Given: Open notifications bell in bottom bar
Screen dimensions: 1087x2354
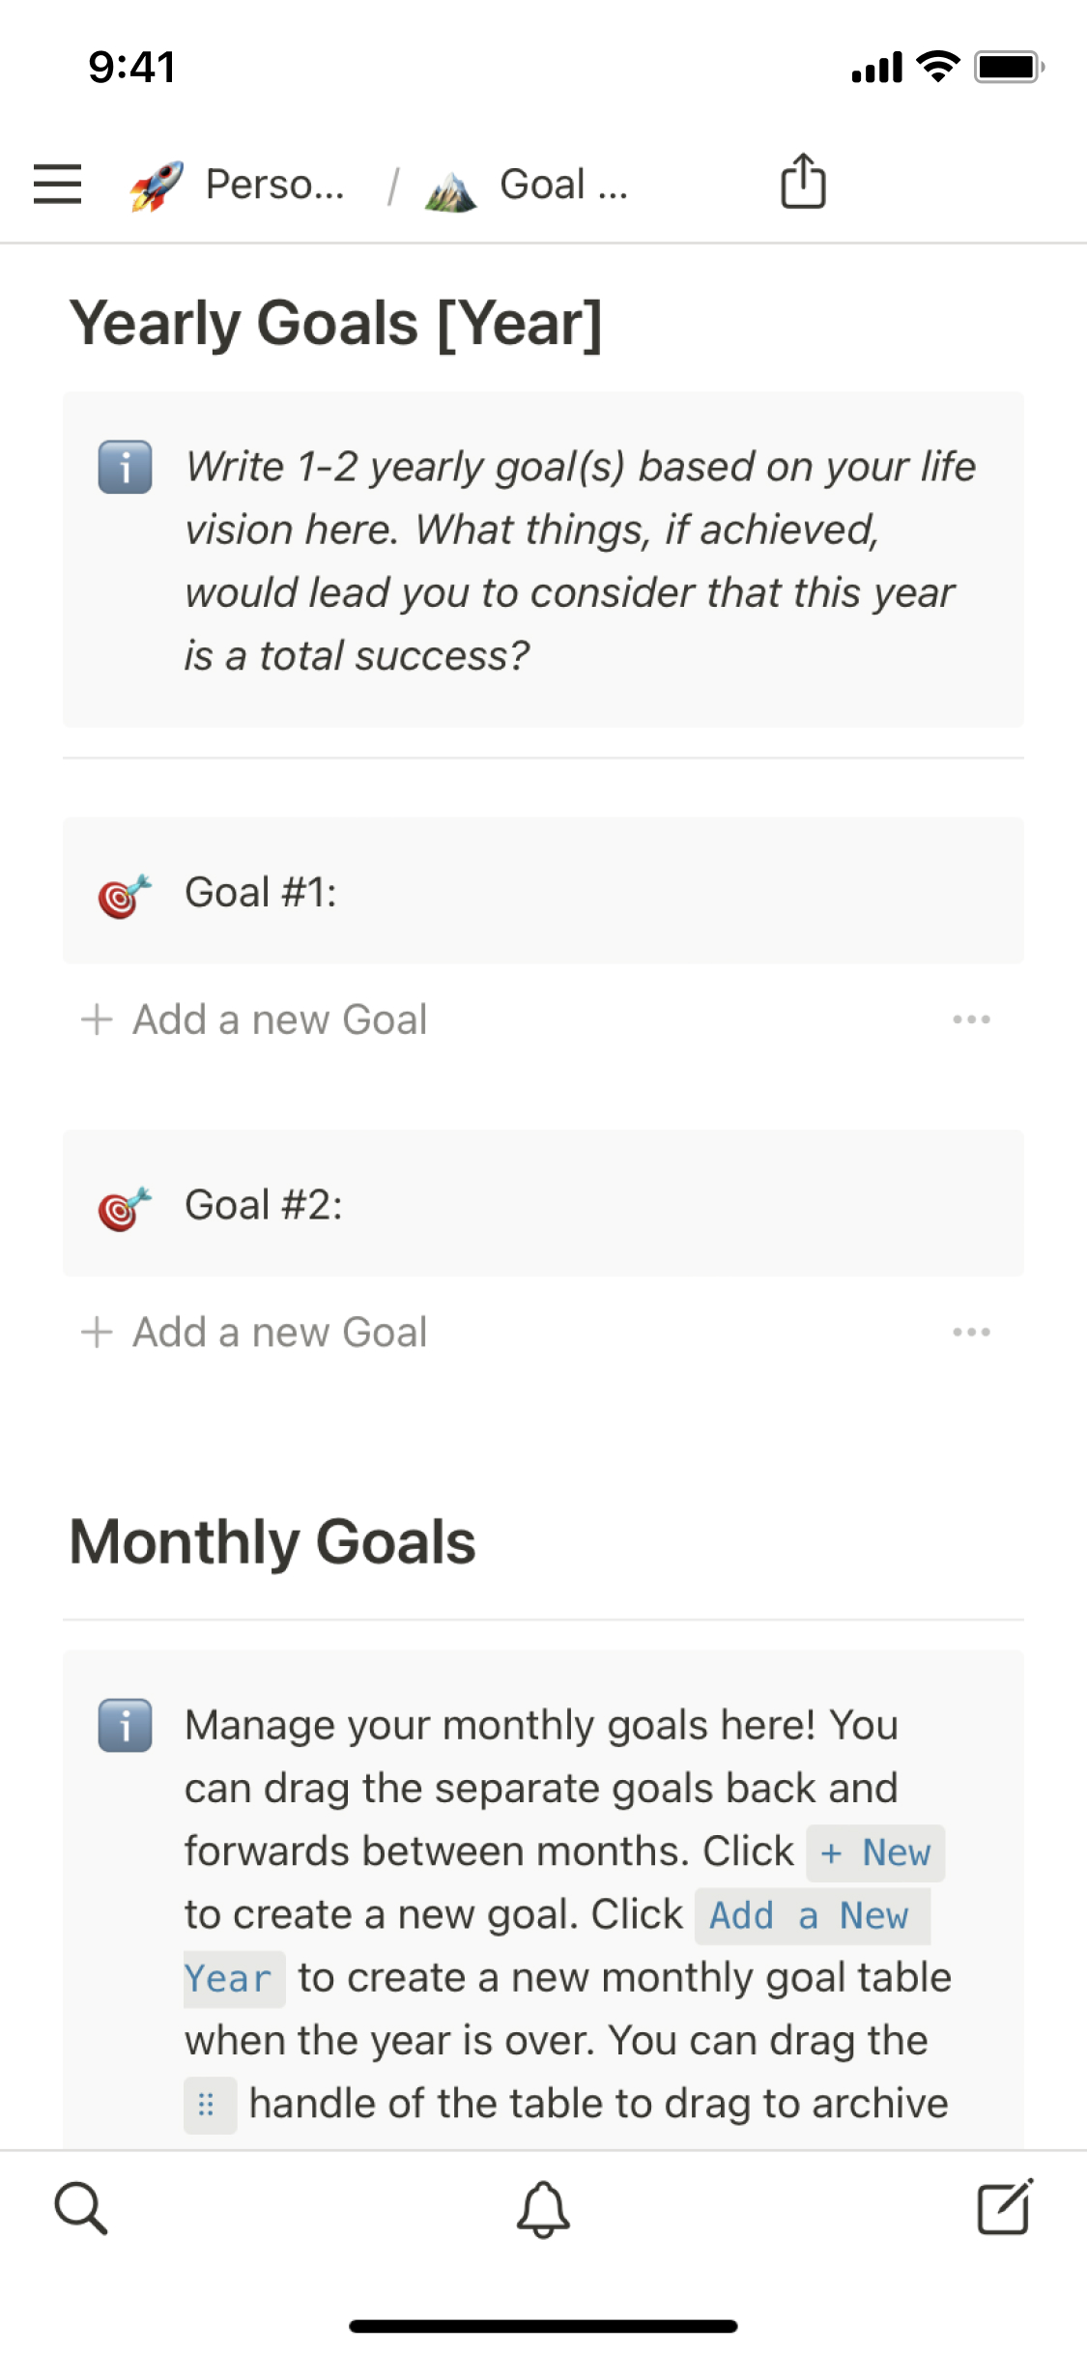Looking at the screenshot, I should click(x=543, y=2209).
